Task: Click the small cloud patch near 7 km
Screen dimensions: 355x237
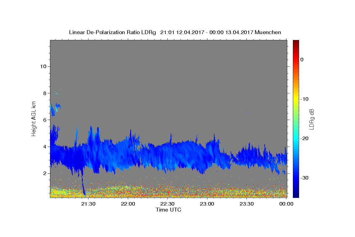Action: [x=55, y=108]
